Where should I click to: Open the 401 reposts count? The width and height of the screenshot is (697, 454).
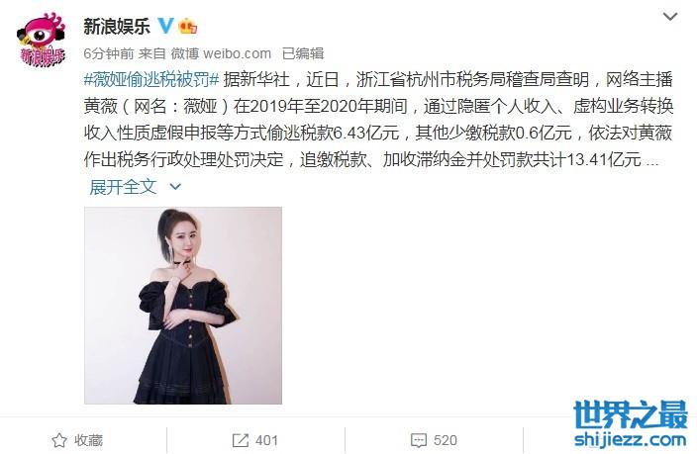(266, 441)
